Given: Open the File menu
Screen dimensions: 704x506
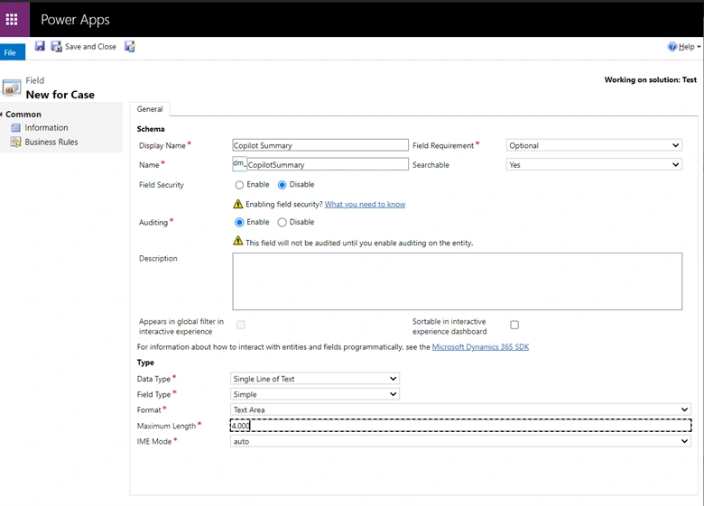Looking at the screenshot, I should tap(12, 52).
